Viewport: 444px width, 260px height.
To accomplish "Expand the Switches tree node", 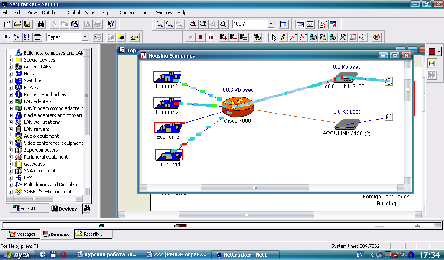I will tap(10, 81).
